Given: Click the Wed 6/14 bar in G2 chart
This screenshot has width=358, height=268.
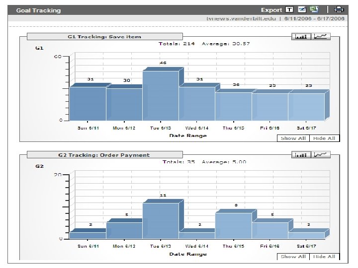Looking at the screenshot, I should (197, 236).
